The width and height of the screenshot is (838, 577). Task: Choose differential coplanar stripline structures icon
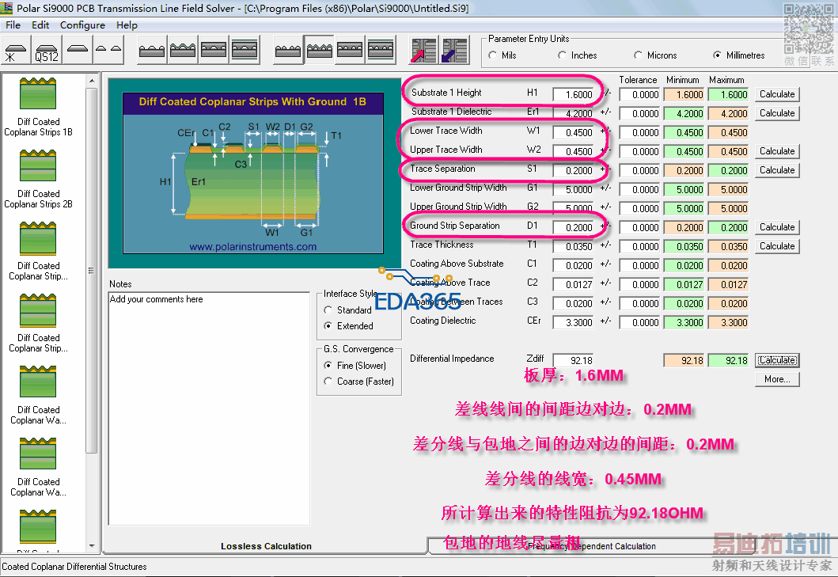tap(381, 51)
